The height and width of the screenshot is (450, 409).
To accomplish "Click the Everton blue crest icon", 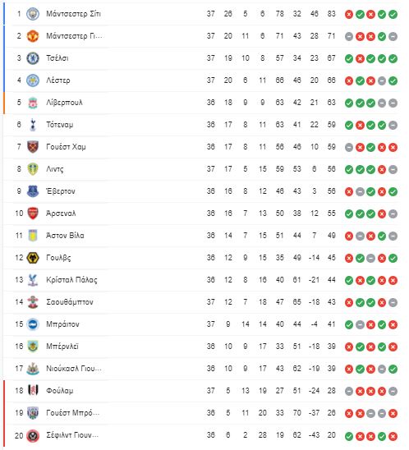I will tap(33, 191).
